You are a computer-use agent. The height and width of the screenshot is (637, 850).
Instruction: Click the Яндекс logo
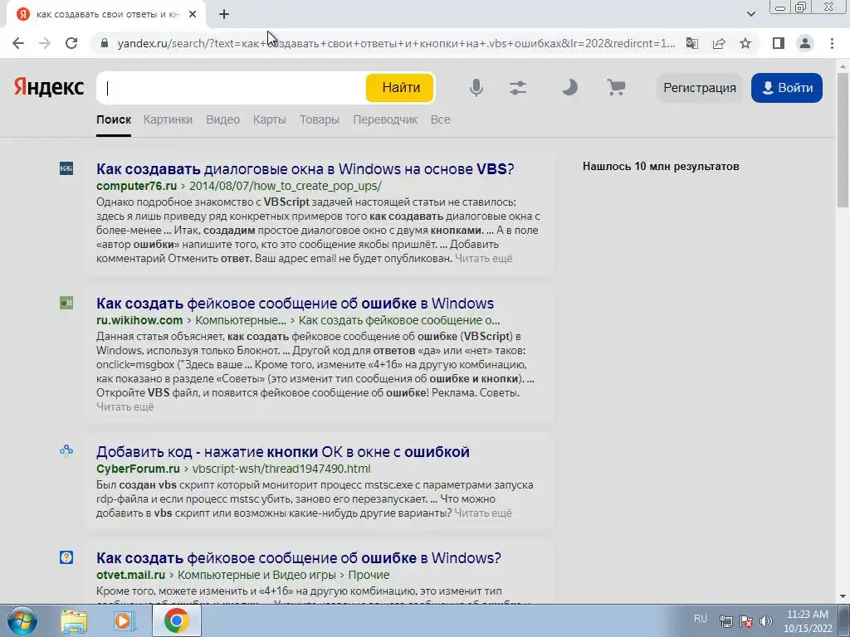coord(49,87)
